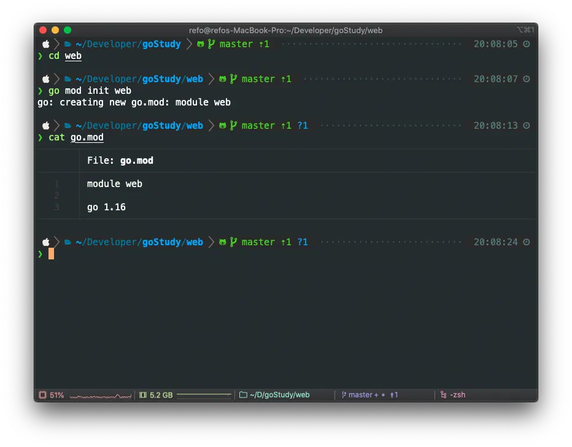
Task: Click the folder icon for ~/D/goStudy/web
Action: [x=243, y=395]
